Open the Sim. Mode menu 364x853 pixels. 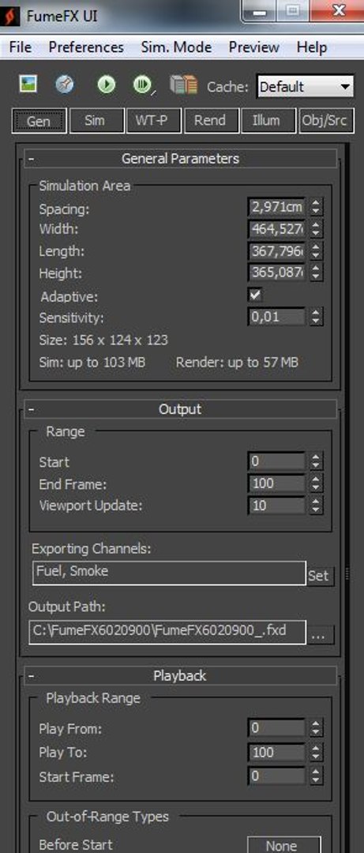coord(176,47)
